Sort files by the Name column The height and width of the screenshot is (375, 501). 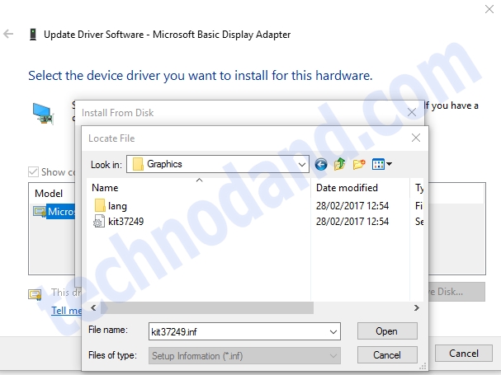(105, 188)
